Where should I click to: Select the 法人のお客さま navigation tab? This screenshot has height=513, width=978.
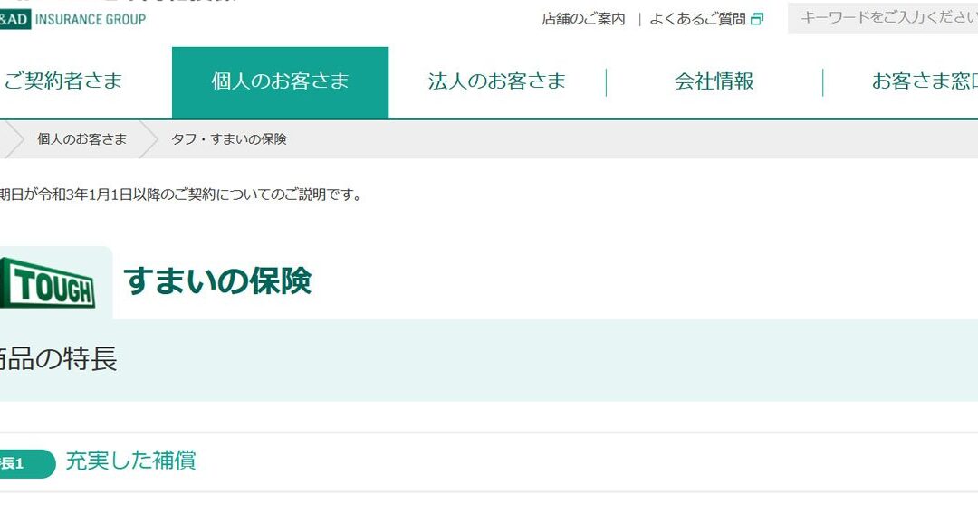497,81
